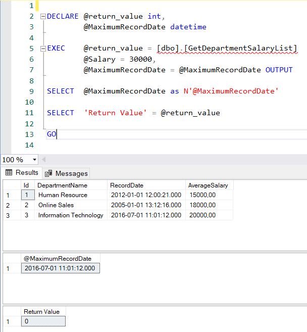Click line number 14 in the gutter
The width and height of the screenshot is (307, 332).
[29, 145]
